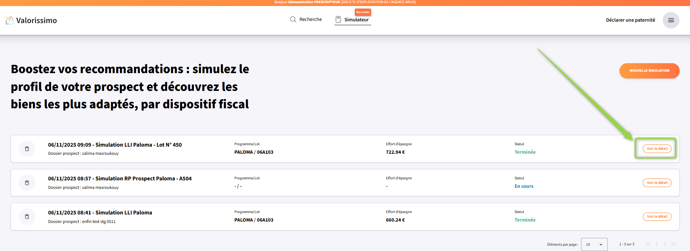Click calculator icon of 08:41 LLI Paloma simulation
Viewport: 690px width, 251px height.
tap(27, 217)
